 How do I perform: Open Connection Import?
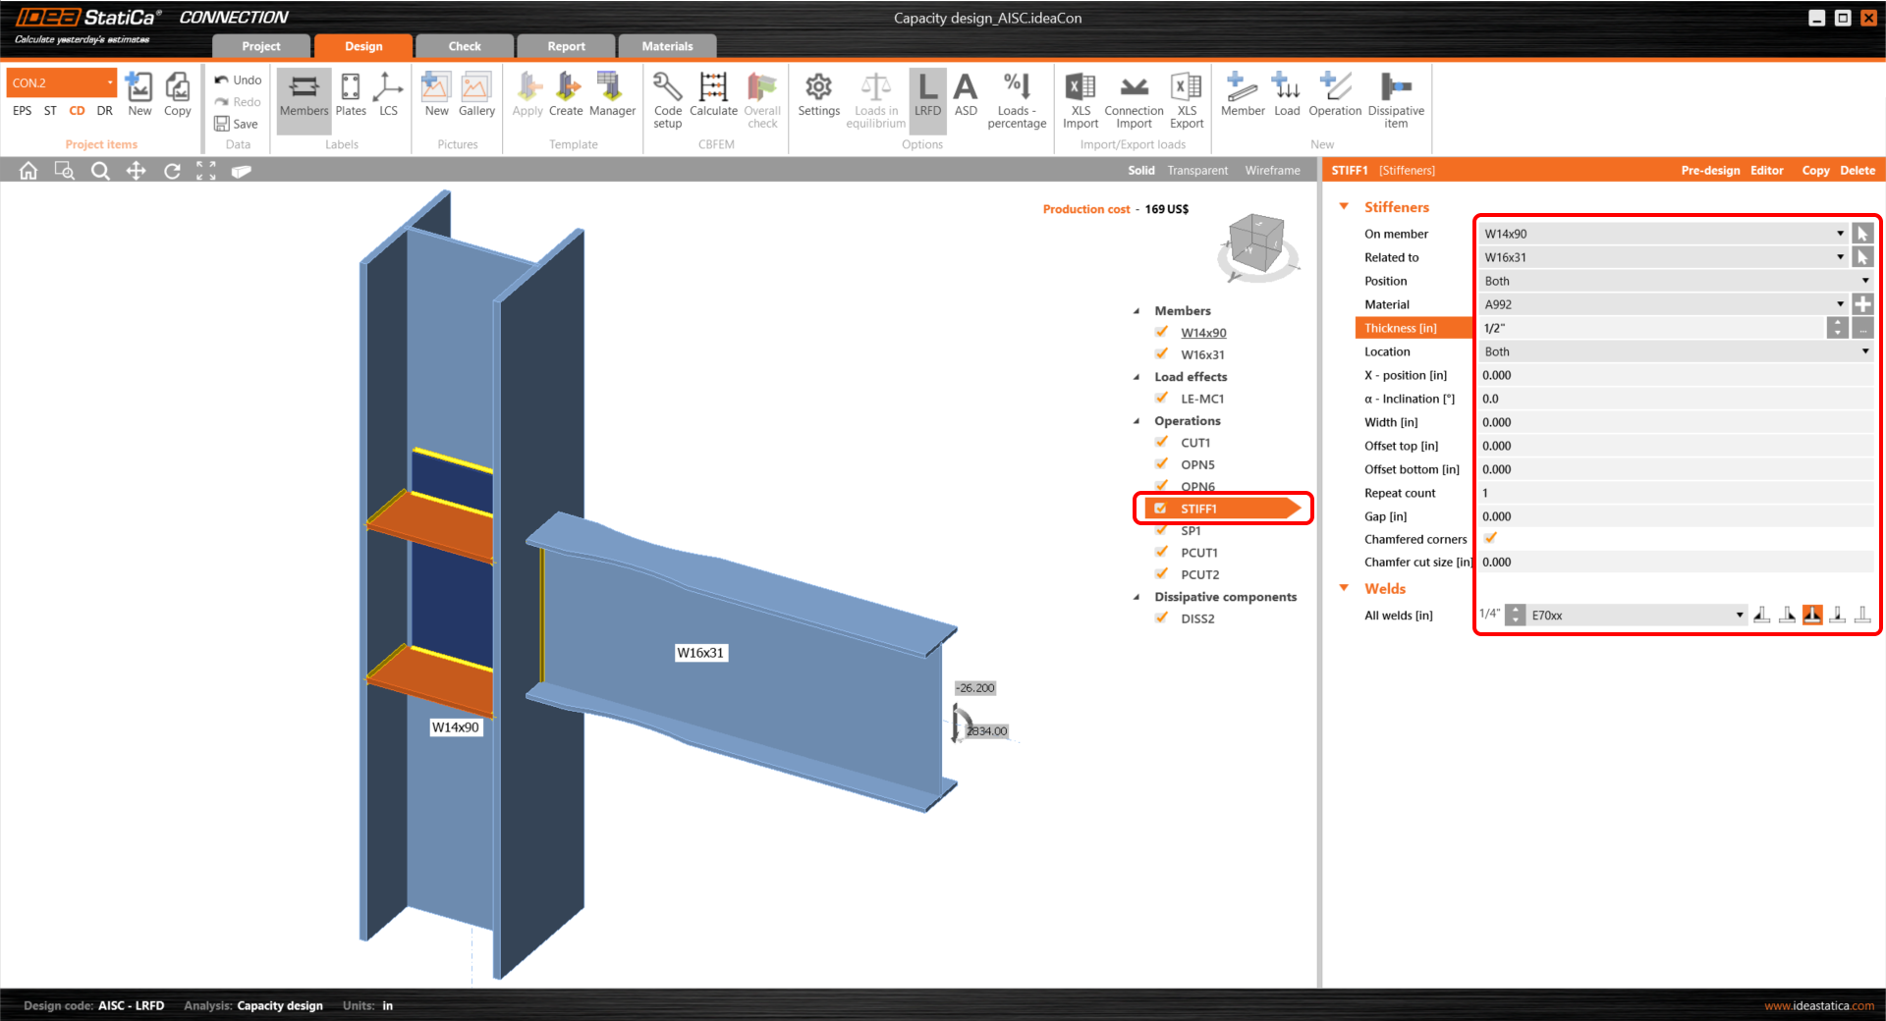[1134, 97]
